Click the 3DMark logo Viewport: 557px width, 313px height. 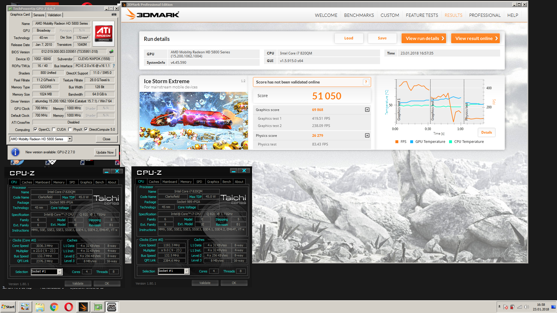coord(152,14)
